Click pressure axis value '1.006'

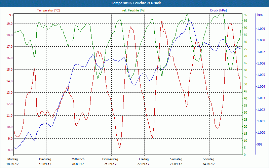pos(261,64)
